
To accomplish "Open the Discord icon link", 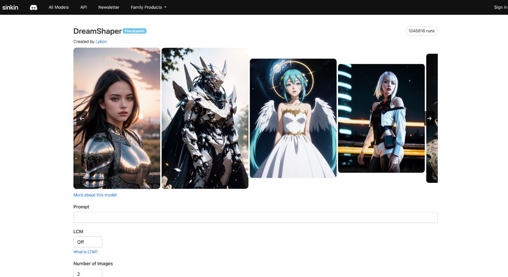I will click(33, 7).
